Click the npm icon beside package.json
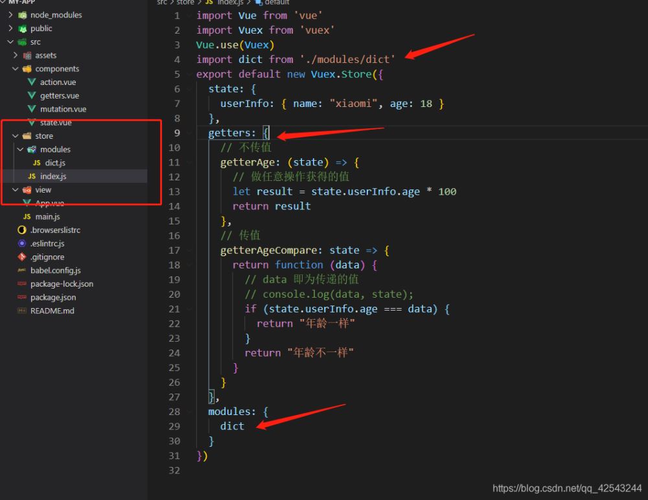The image size is (648, 500). tap(23, 298)
